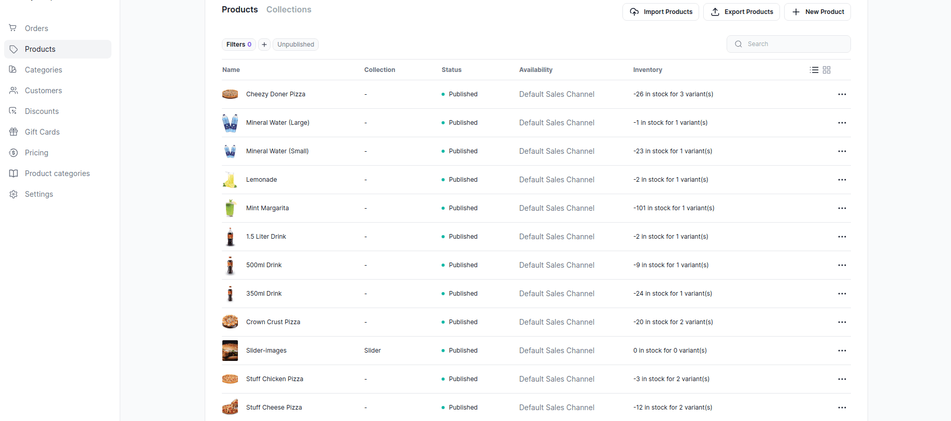
Task: Click the Name column header
Action: tap(231, 70)
